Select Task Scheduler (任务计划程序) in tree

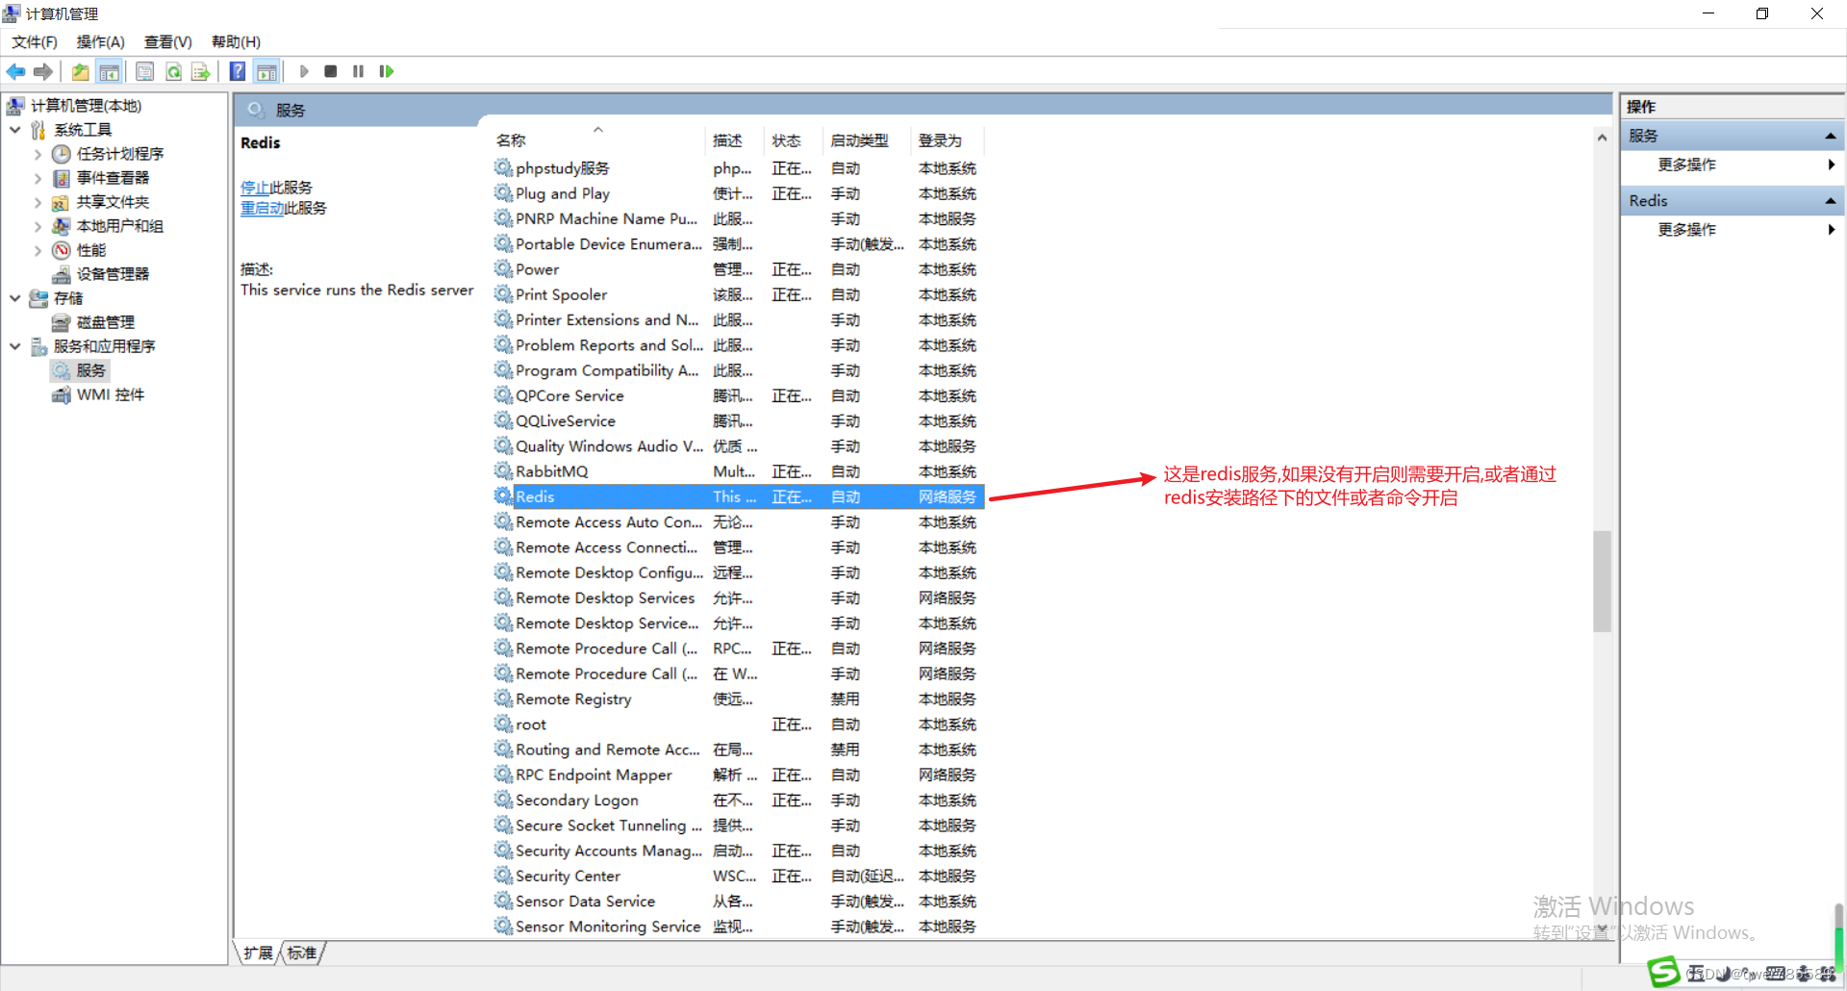pos(119,154)
